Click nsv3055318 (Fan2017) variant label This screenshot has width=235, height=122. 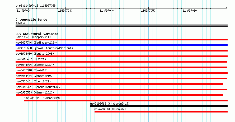[32, 70]
